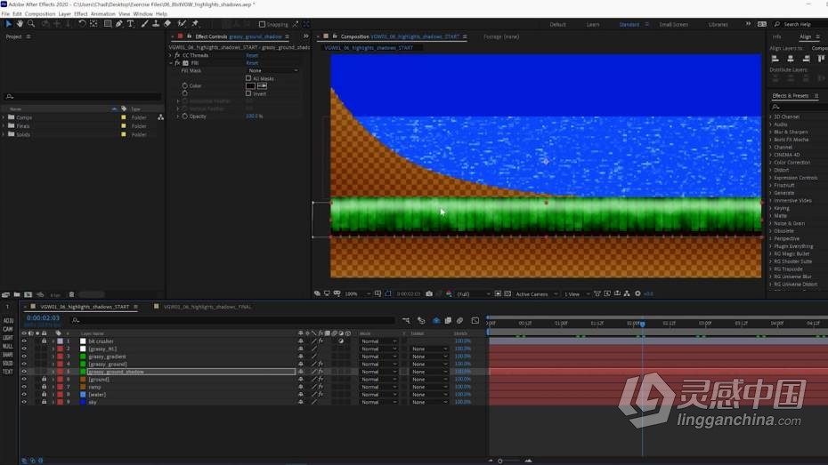
Task: Toggle the Snapping checkbox
Action: pos(262,24)
